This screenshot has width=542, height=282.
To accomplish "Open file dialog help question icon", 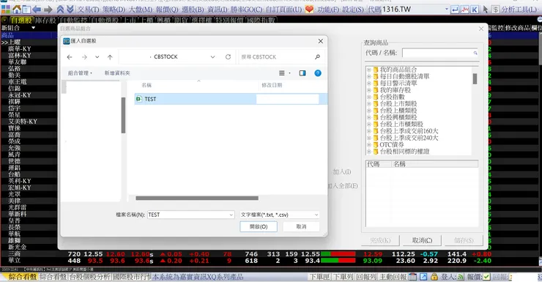I will coord(318,73).
